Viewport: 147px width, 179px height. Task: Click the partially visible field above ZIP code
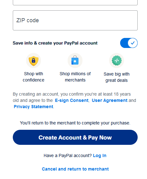[75, 3]
